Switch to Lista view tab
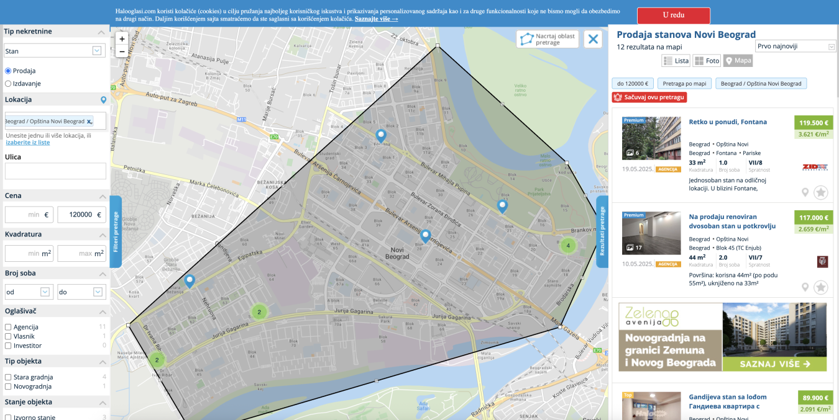The image size is (839, 420). click(x=676, y=61)
